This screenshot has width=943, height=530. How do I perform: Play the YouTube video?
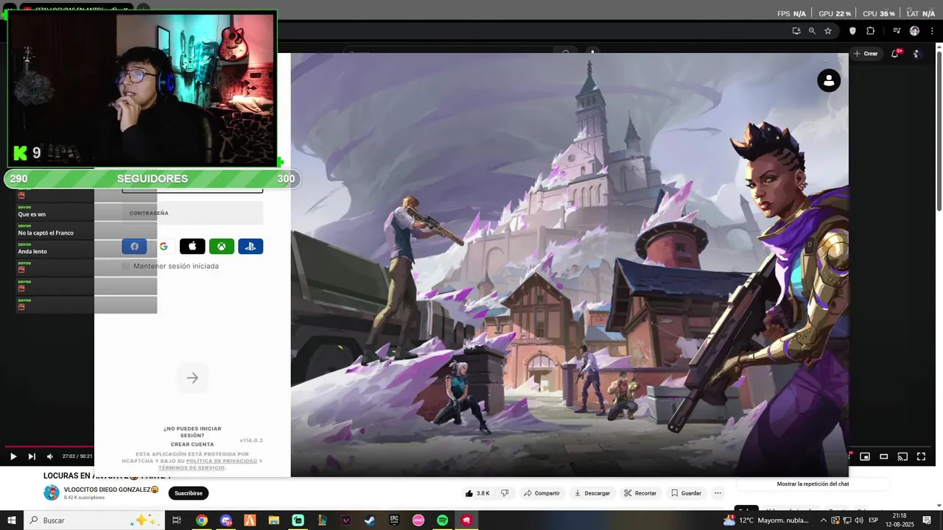pyautogui.click(x=13, y=456)
